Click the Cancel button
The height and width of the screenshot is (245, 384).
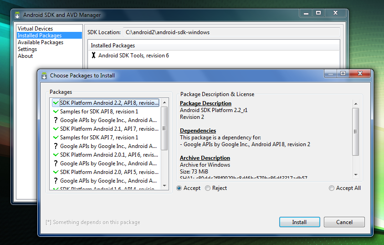pyautogui.click(x=344, y=222)
